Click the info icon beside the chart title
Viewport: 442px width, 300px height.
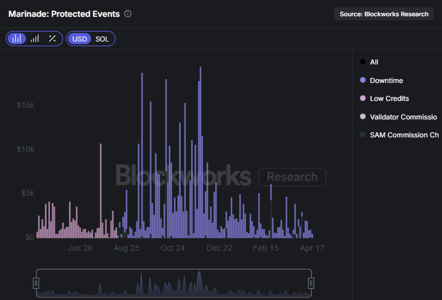click(x=128, y=14)
